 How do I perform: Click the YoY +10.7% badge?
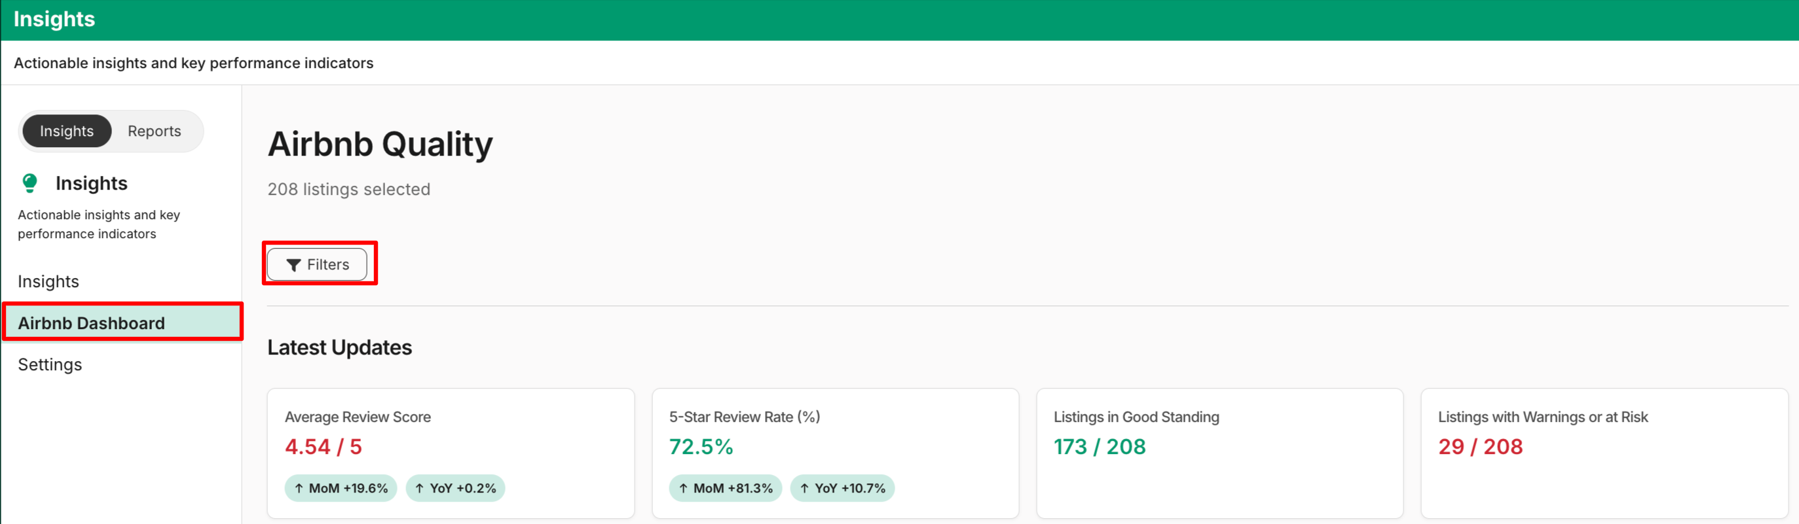tap(842, 488)
